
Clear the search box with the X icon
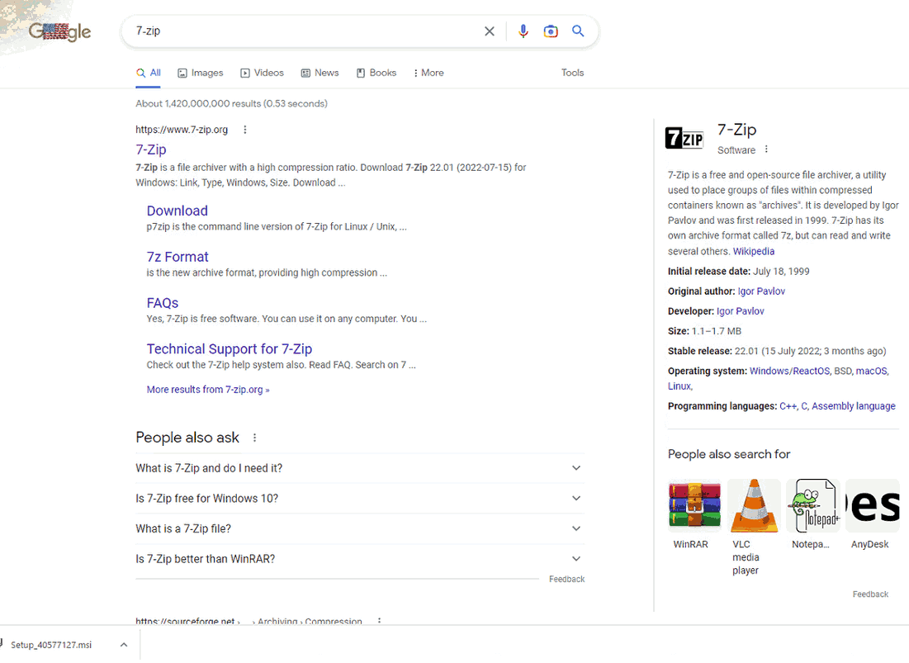pos(490,31)
